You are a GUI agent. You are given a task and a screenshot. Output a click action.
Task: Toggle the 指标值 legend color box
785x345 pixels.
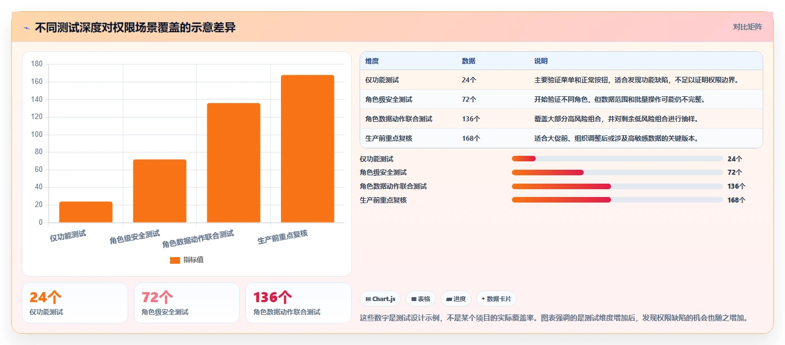pyautogui.click(x=175, y=260)
